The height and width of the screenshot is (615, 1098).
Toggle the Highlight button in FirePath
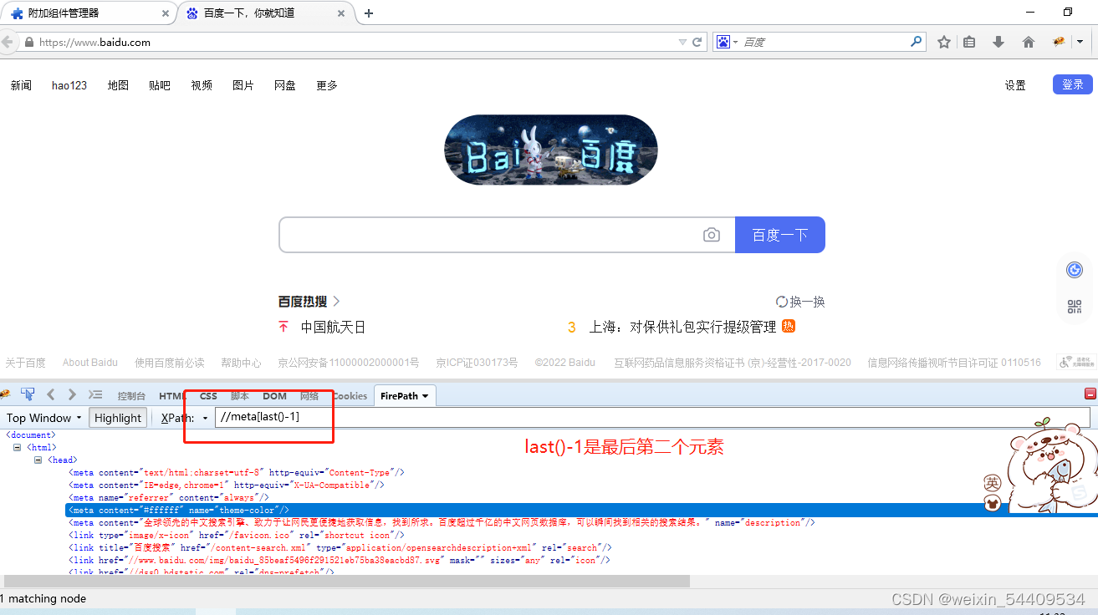[x=118, y=418]
